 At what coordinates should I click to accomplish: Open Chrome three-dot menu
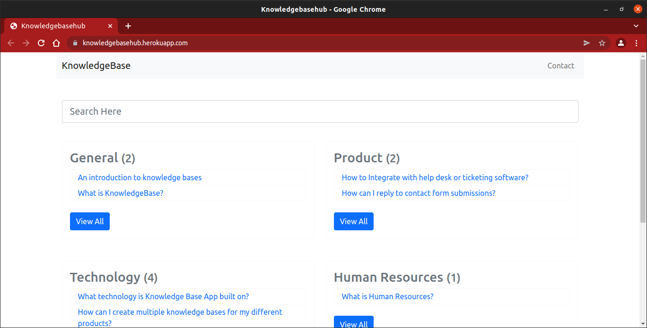coord(636,43)
